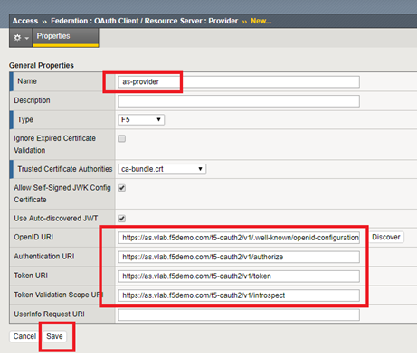Viewport: 417px width, 356px height.
Task: Click the Cancel button
Action: click(24, 336)
